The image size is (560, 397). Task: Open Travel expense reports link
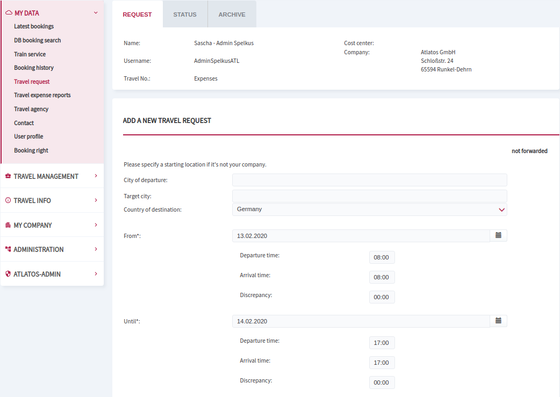point(42,95)
